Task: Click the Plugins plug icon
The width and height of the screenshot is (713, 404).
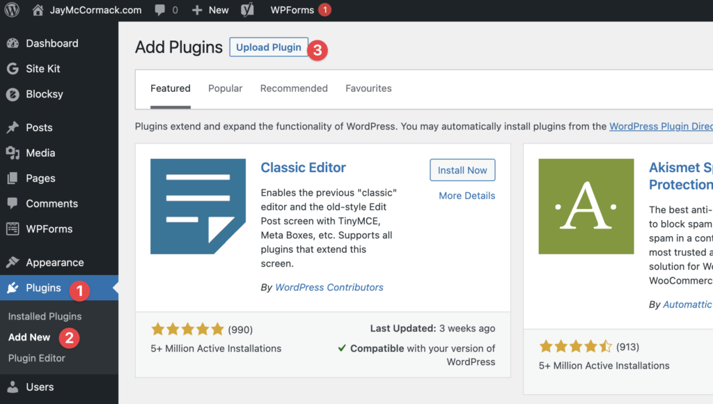Action: coord(13,288)
